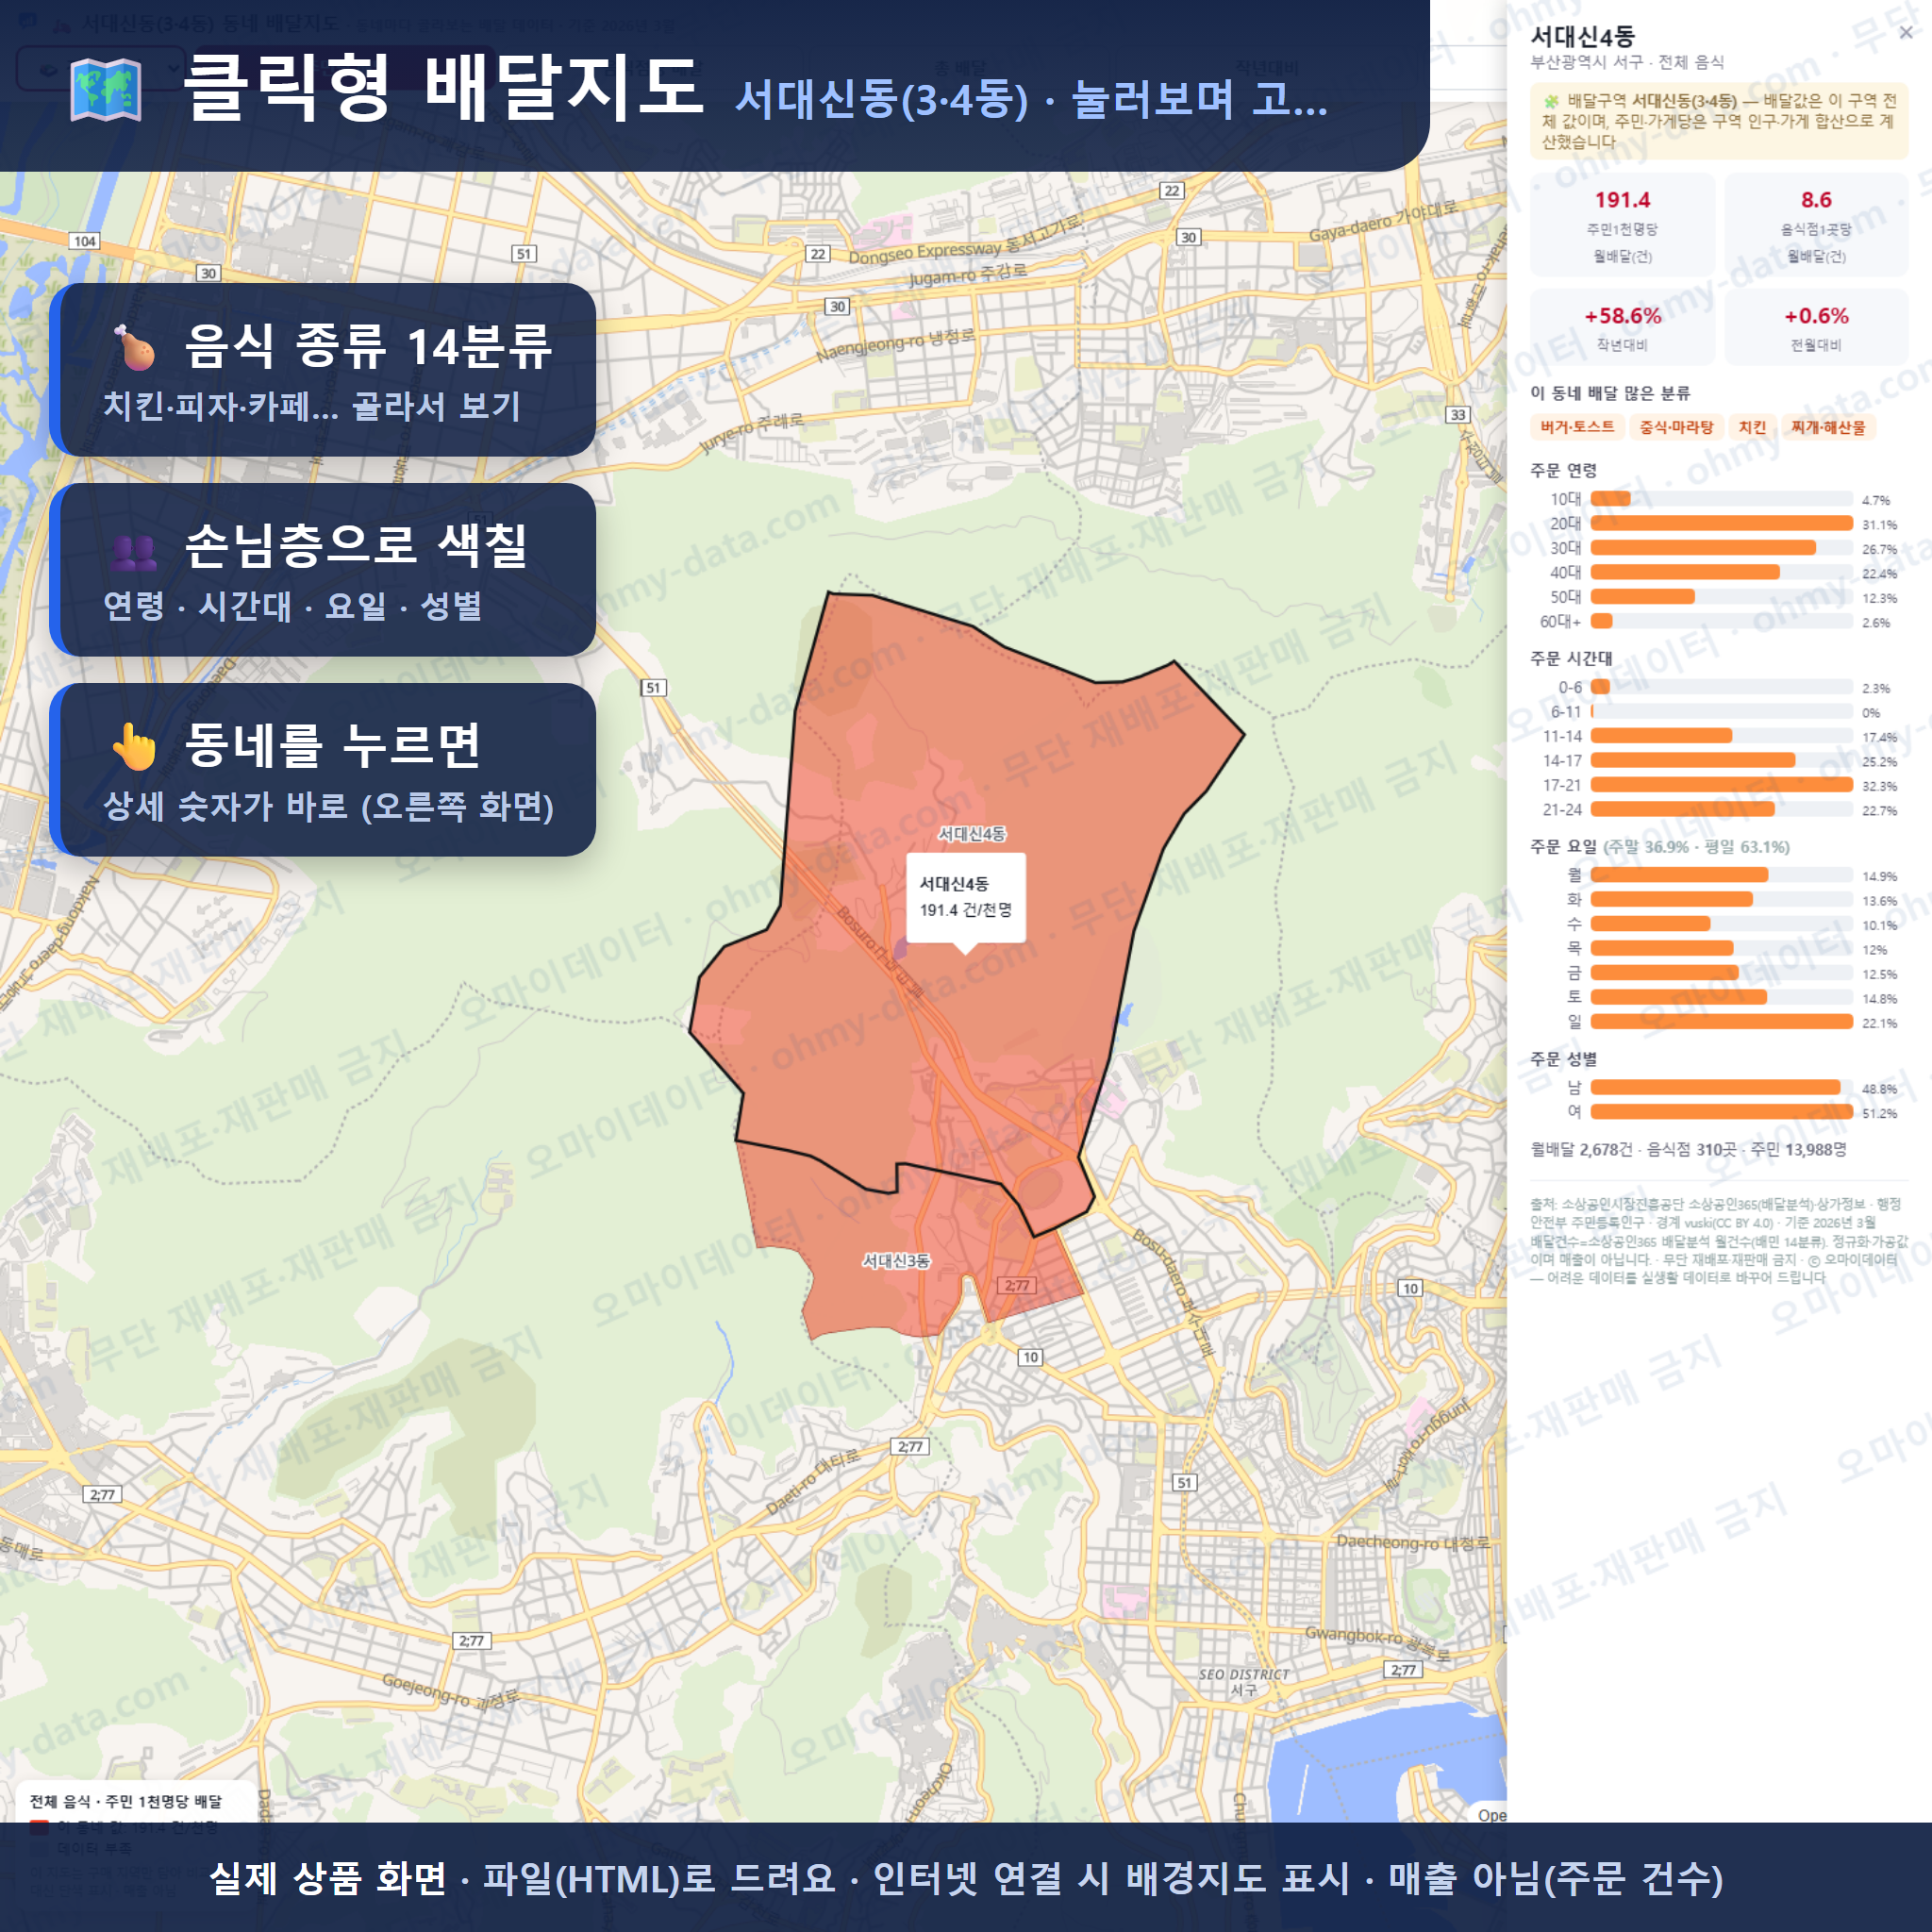
Task: Open the 8.6 음식점1곳당 stat card
Action: coord(1816,226)
